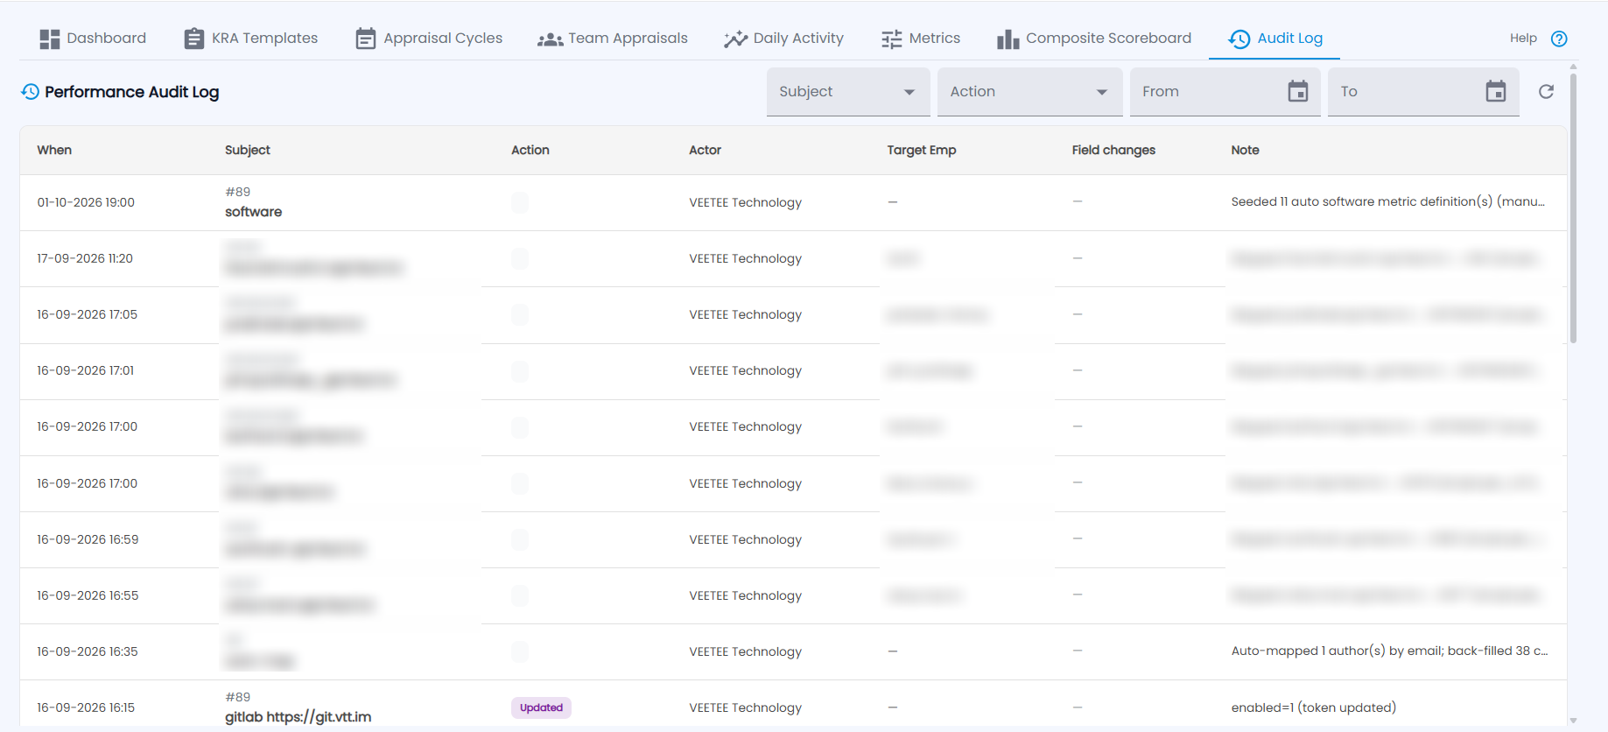Click the Action column header

[530, 151]
